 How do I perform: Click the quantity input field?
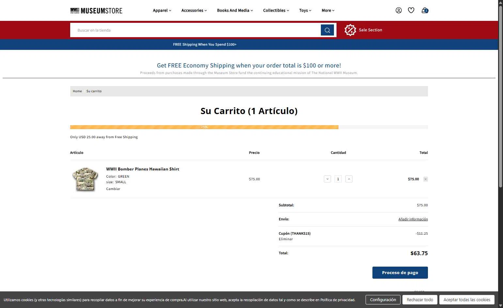(338, 179)
